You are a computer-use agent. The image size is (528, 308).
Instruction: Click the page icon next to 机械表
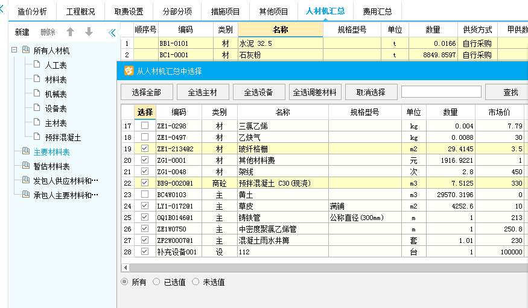click(37, 93)
